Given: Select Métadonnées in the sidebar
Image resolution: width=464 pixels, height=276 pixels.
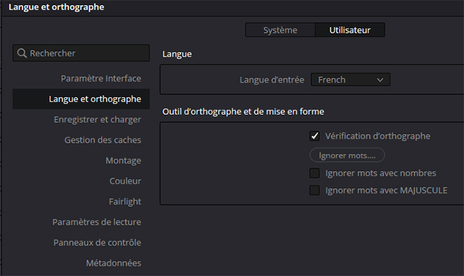Looking at the screenshot, I should point(114,263).
